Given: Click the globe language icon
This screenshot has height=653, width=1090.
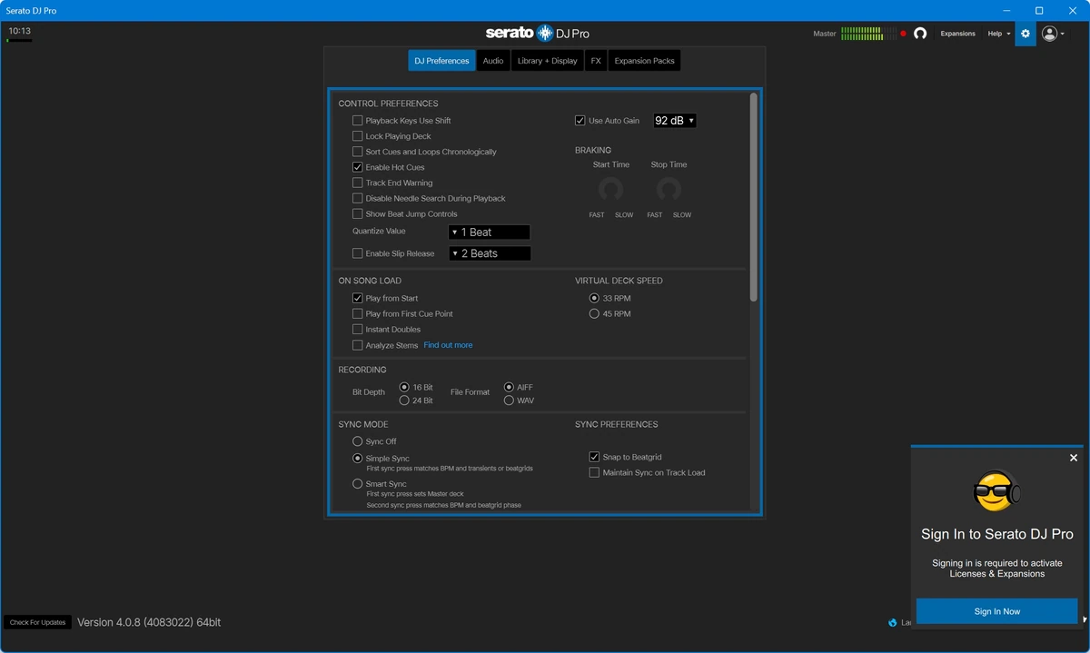Looking at the screenshot, I should click(893, 623).
